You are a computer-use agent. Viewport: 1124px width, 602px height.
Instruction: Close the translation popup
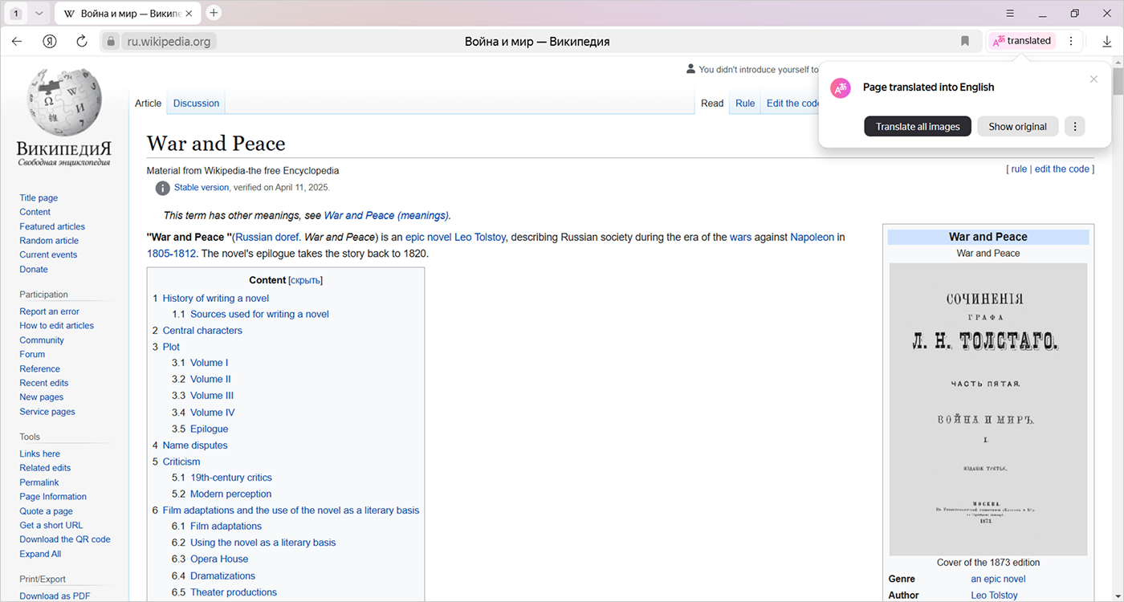(1093, 79)
